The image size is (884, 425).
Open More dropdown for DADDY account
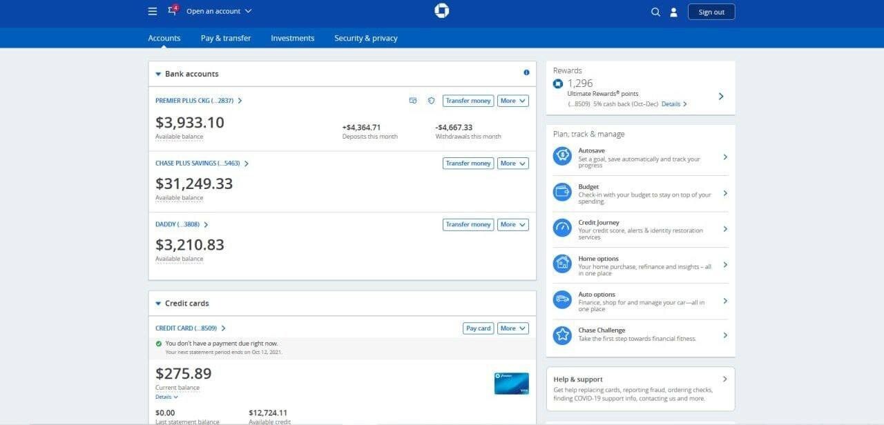[513, 224]
